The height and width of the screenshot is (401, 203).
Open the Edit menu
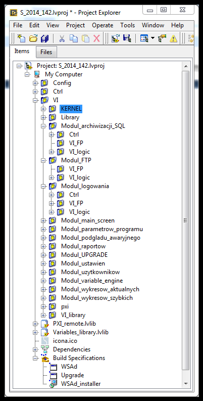pyautogui.click(x=34, y=25)
